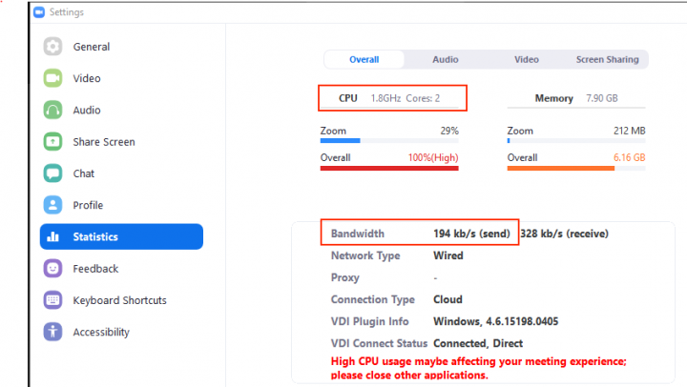Open Audio settings via headphones icon

[53, 110]
